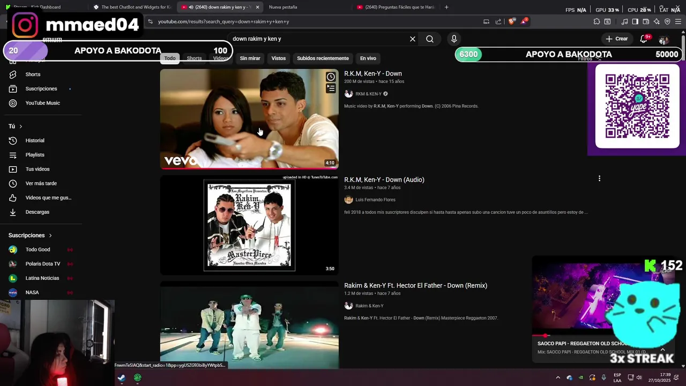
Task: Open Brave Wallet icon
Action: (x=646, y=21)
